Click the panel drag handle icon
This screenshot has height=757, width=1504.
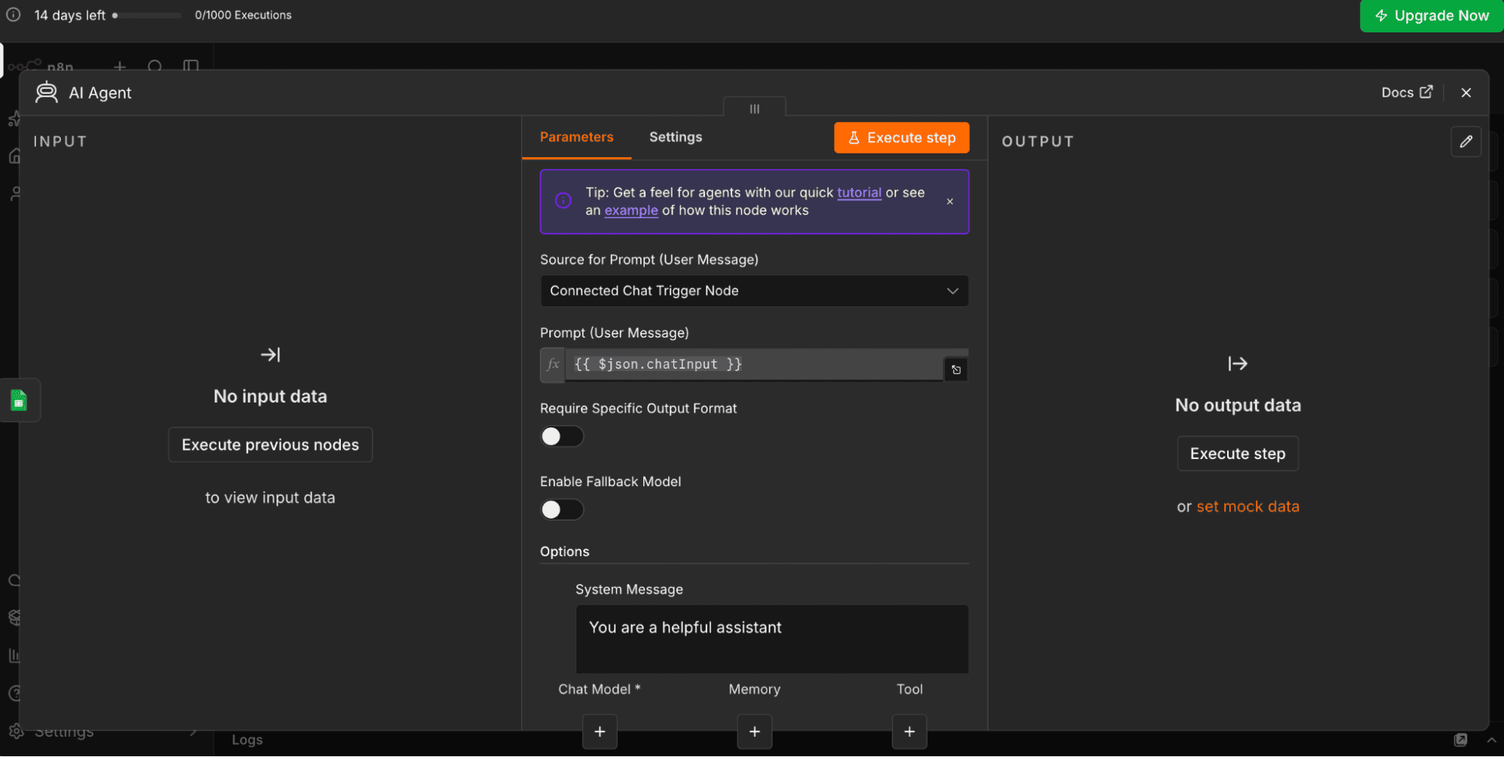pos(755,109)
